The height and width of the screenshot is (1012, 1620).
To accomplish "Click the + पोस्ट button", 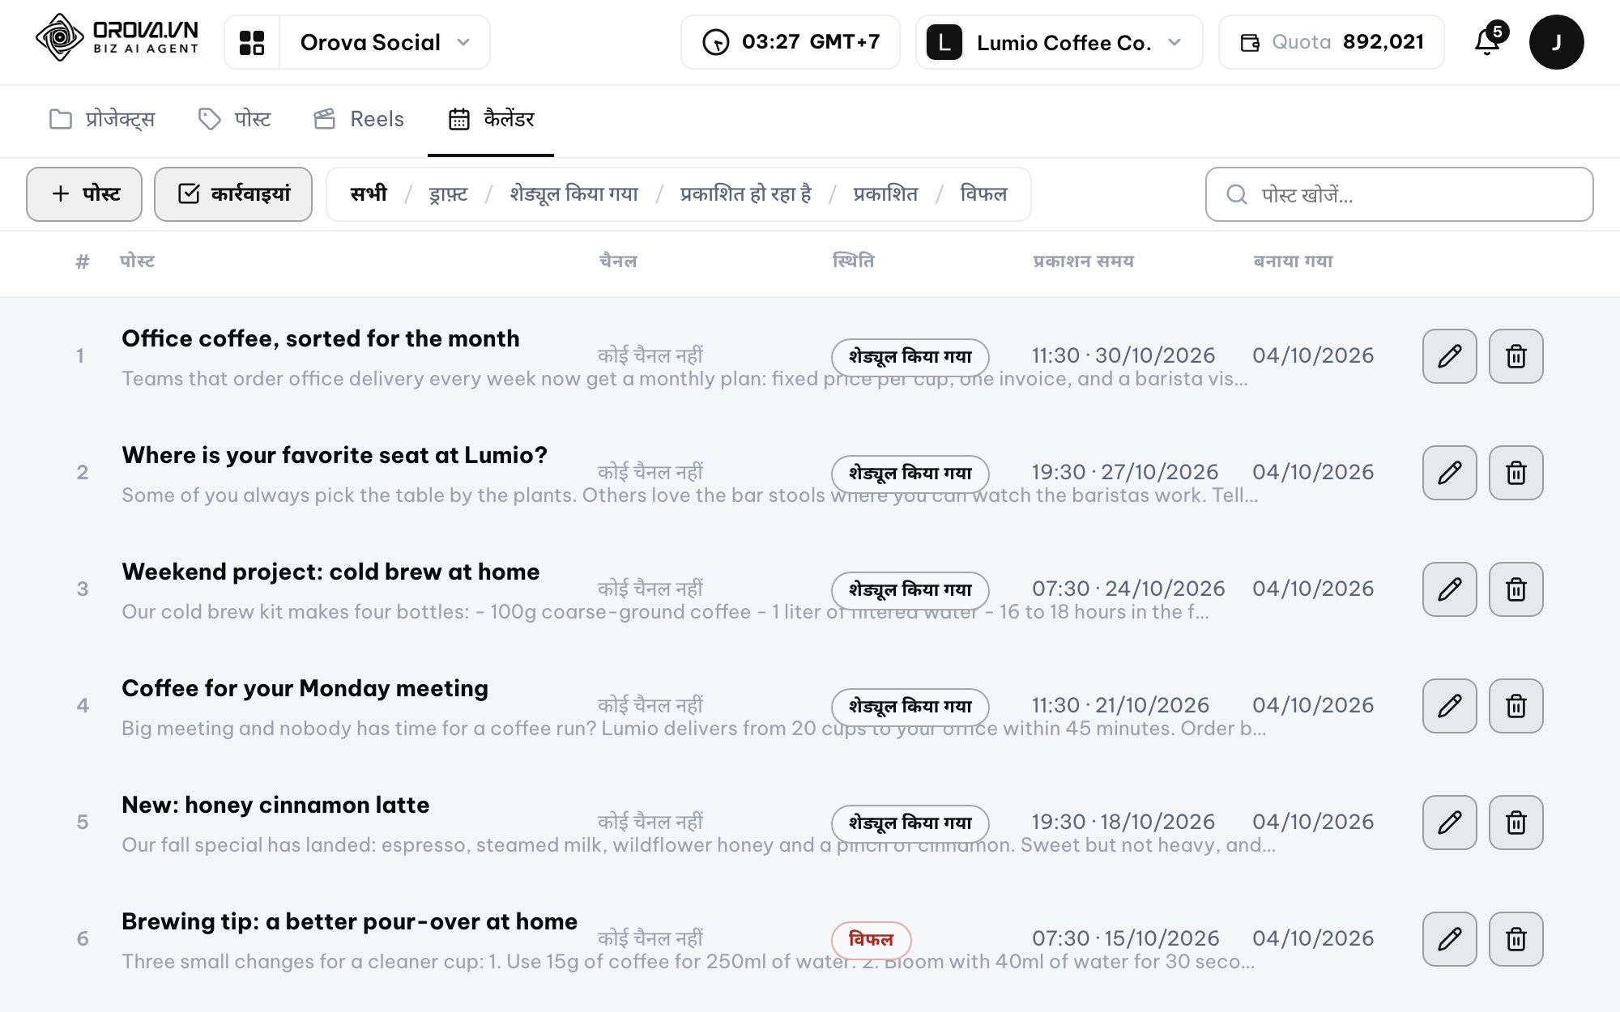I will pyautogui.click(x=84, y=194).
